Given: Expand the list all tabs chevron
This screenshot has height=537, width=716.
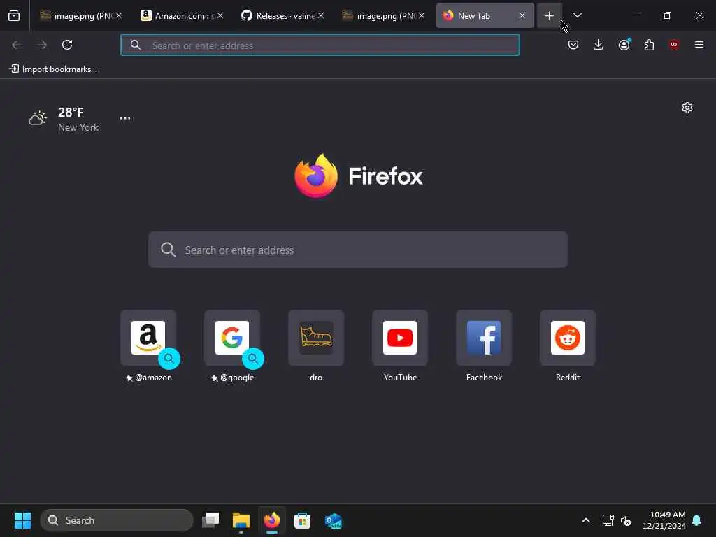Looking at the screenshot, I should [577, 15].
